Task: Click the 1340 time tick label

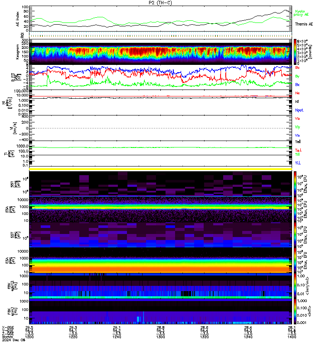Action: [x=248, y=337]
